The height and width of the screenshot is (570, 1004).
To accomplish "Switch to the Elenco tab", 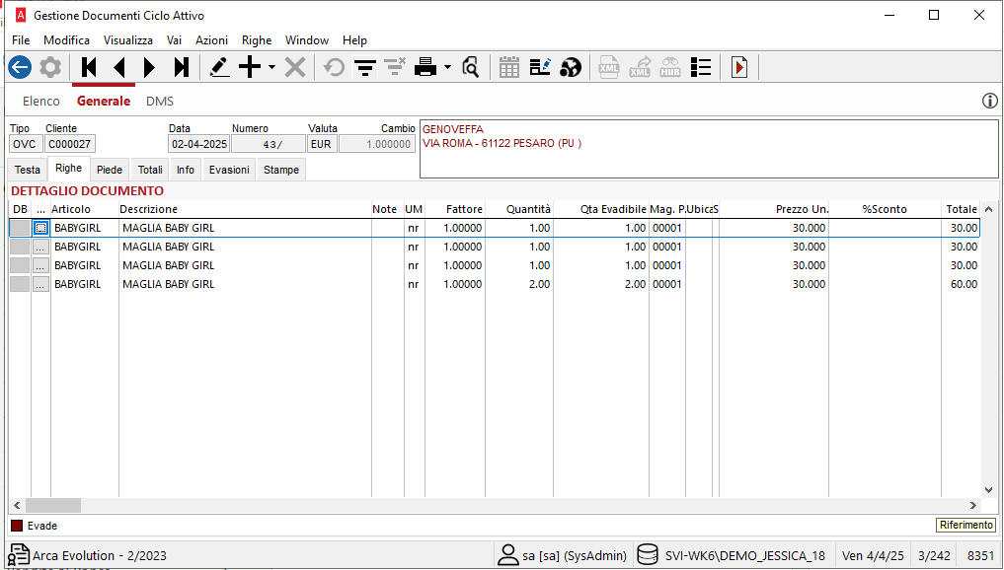I will [41, 101].
